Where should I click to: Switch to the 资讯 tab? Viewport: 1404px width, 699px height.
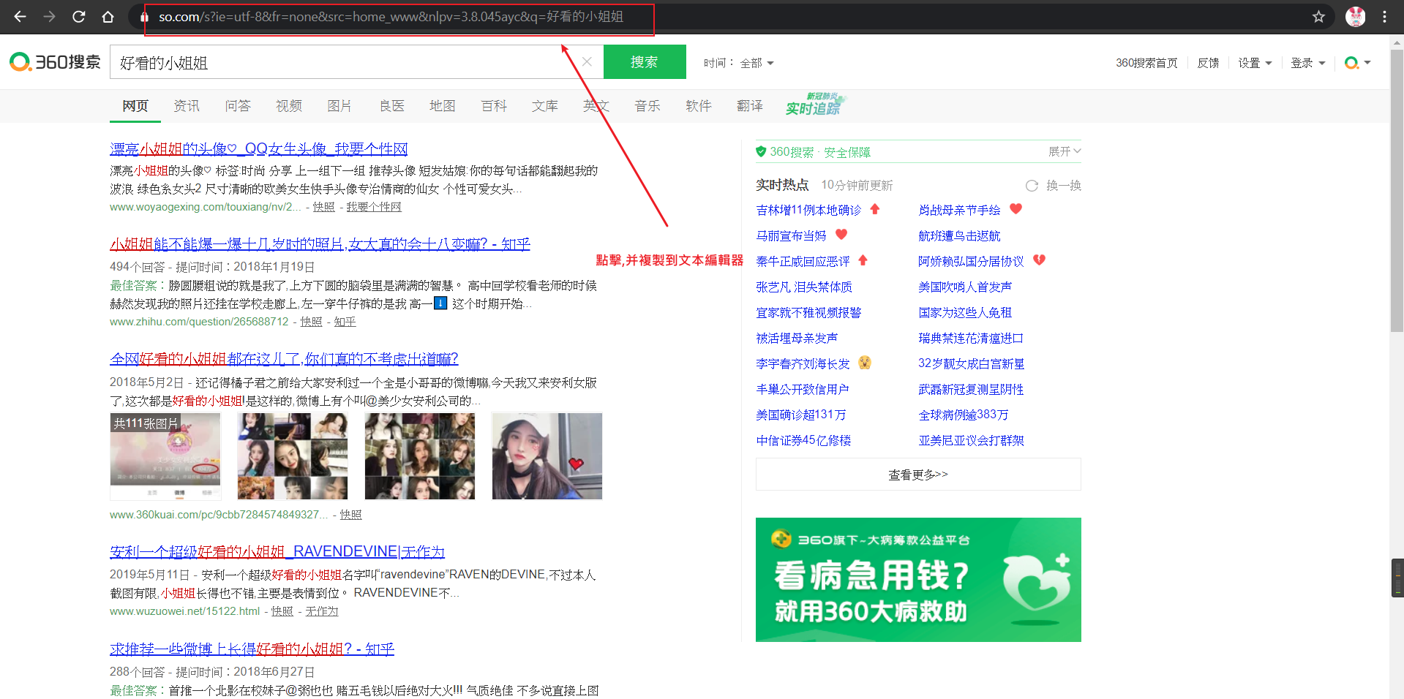point(187,106)
